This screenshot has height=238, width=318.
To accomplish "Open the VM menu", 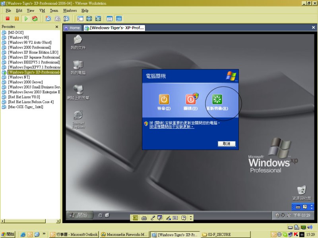I will 42,11.
